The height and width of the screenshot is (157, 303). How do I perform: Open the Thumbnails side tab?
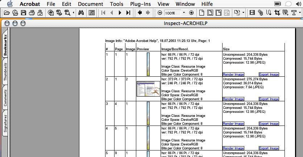5,71
